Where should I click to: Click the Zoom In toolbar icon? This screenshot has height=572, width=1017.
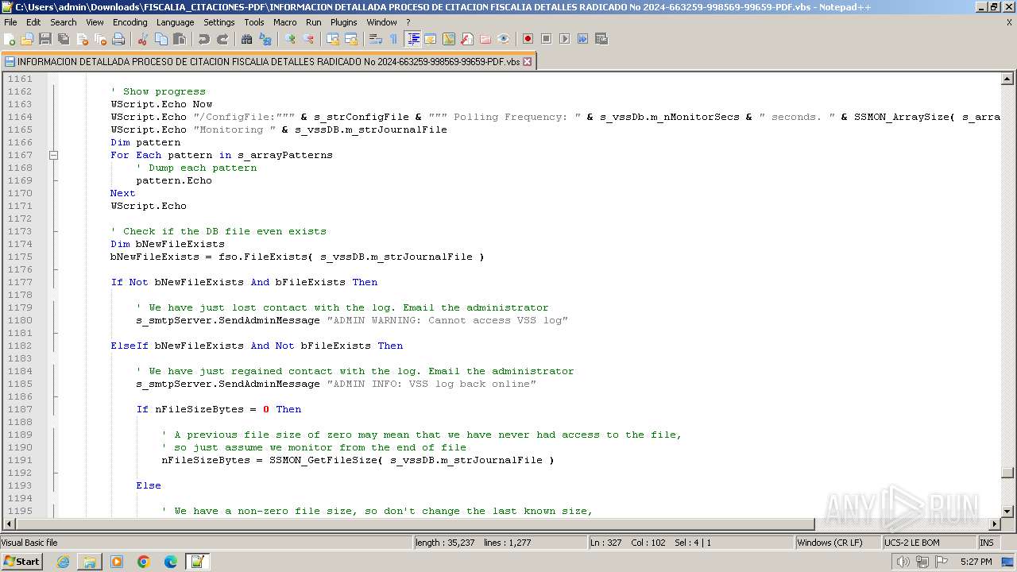pyautogui.click(x=290, y=39)
